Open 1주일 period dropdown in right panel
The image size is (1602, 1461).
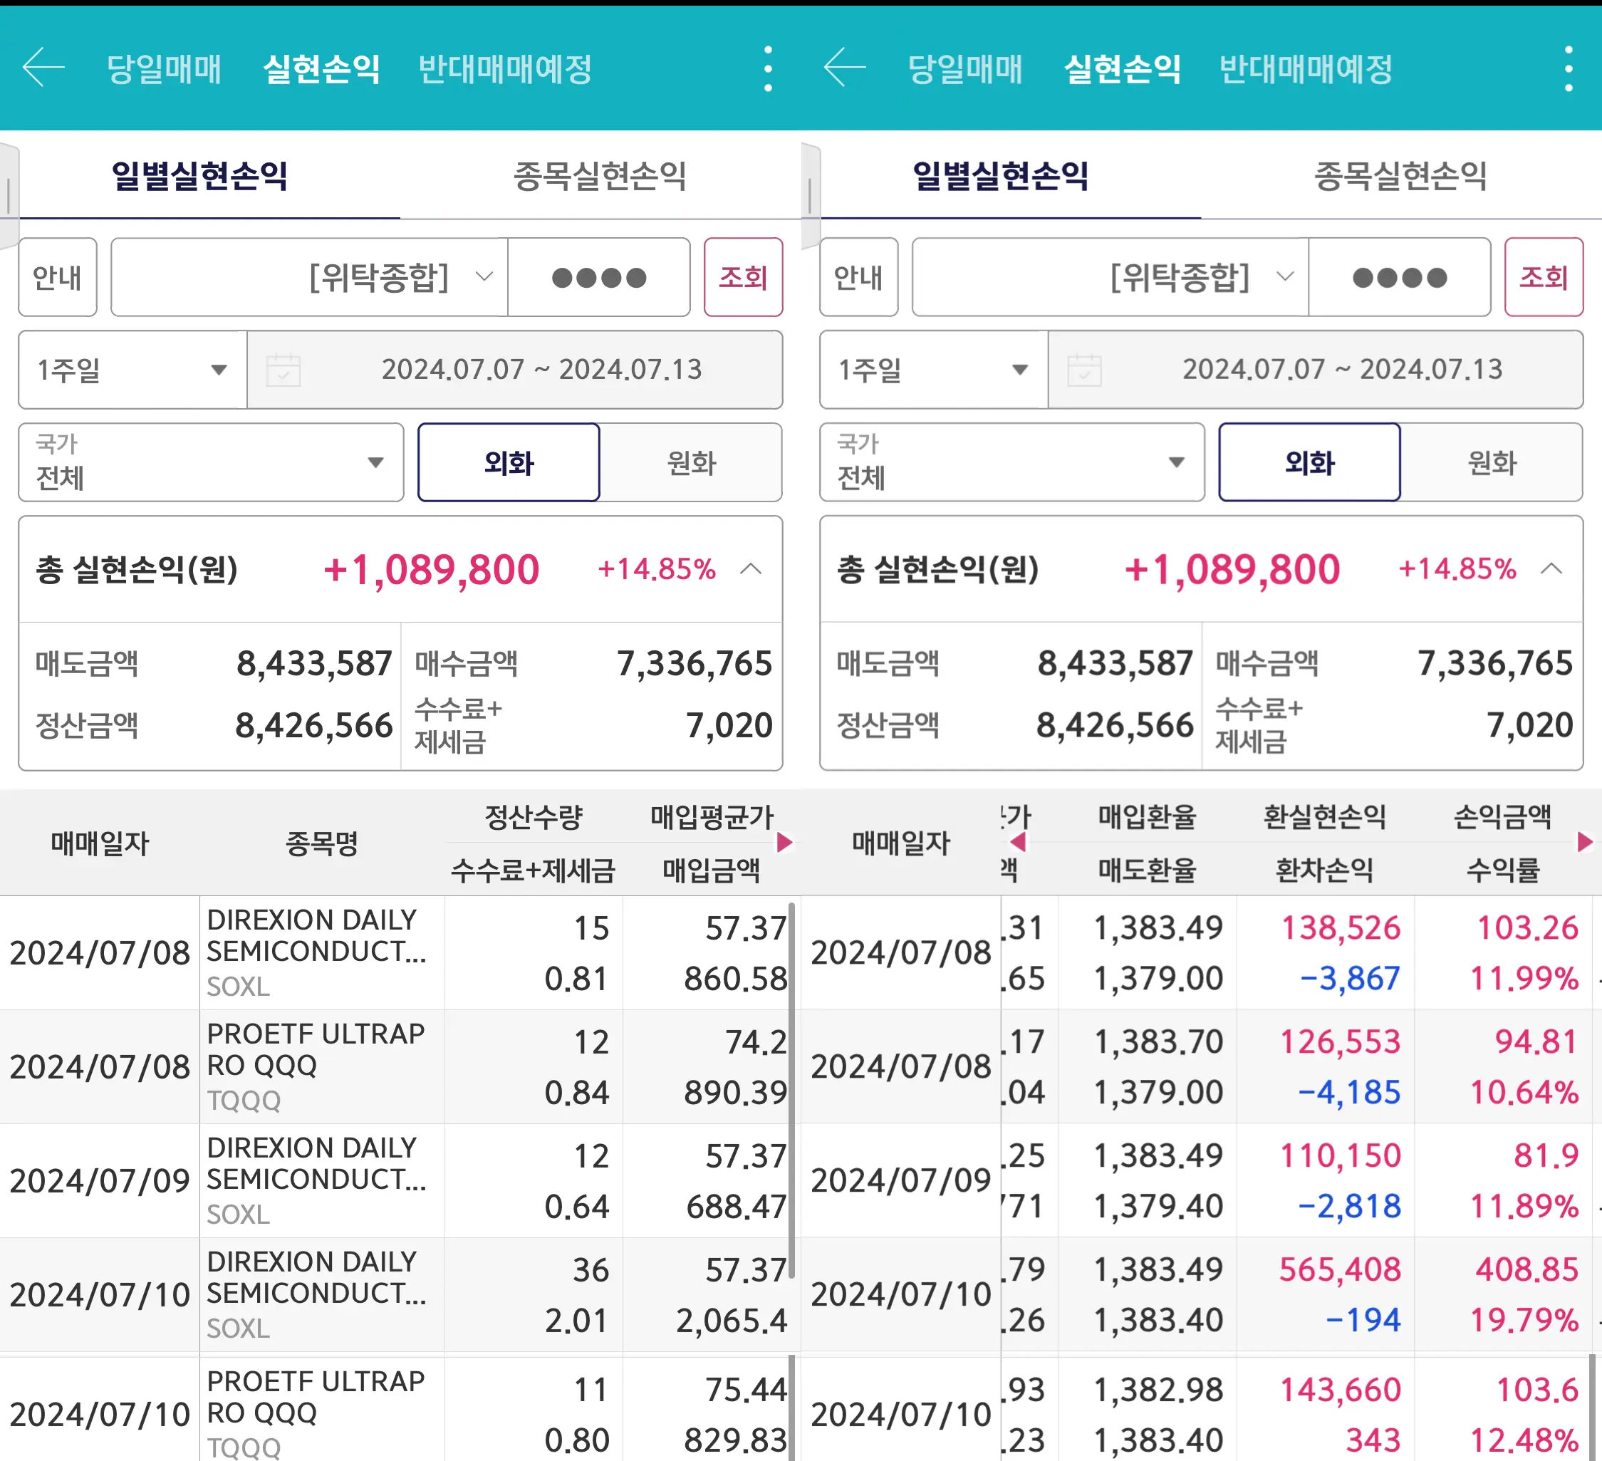click(x=934, y=370)
